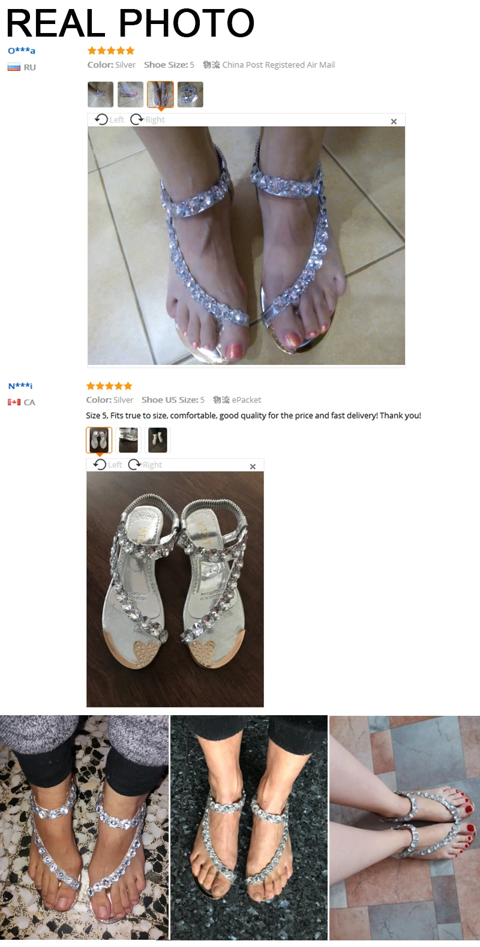Image resolution: width=480 pixels, height=947 pixels.
Task: Close the first review's photo viewer
Action: point(394,121)
